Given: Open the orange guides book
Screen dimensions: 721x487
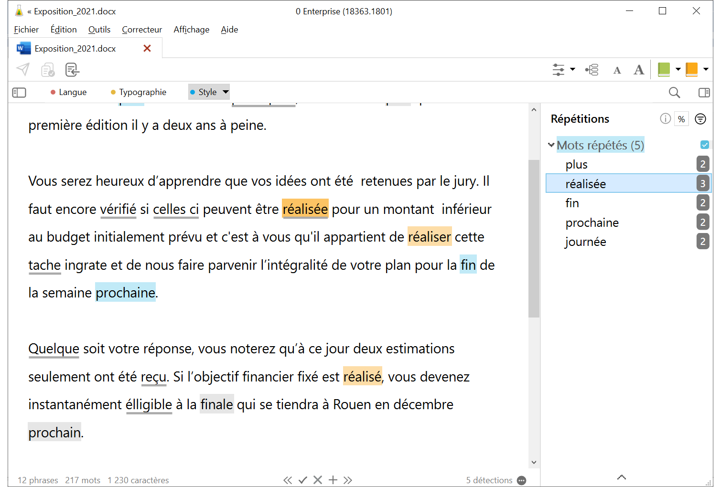Looking at the screenshot, I should 691,70.
